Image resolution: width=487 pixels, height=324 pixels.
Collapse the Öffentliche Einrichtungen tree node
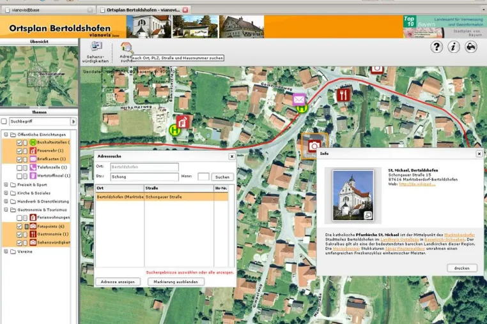tap(6, 135)
